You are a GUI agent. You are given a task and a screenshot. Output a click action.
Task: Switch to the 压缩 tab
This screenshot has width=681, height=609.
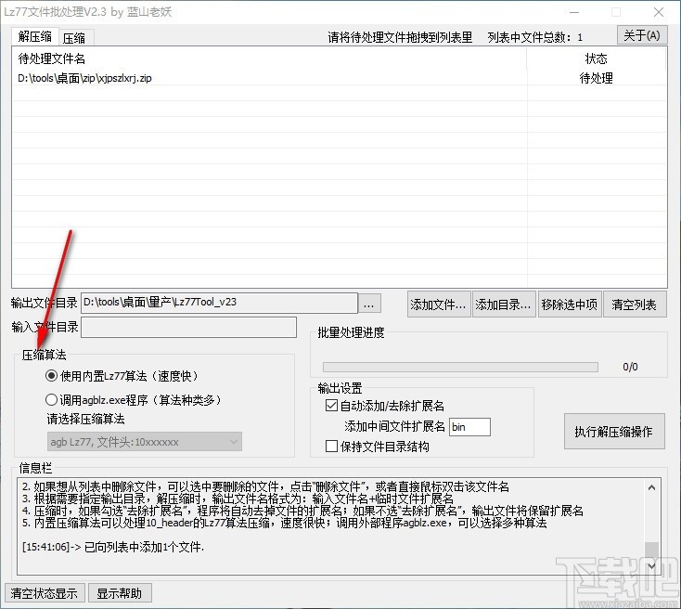tap(74, 38)
